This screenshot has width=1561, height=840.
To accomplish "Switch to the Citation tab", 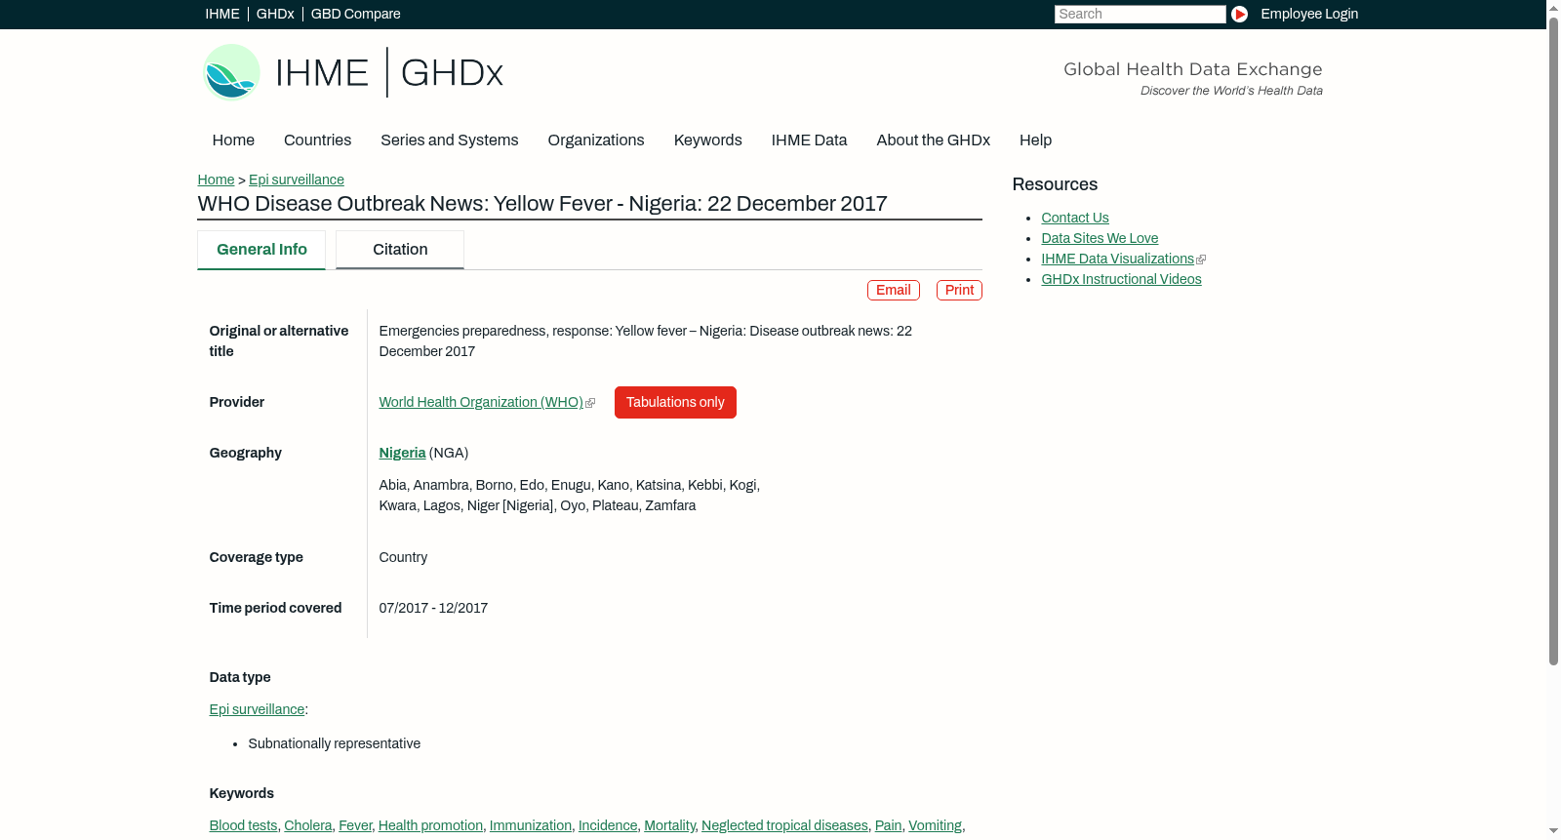I will click(x=400, y=250).
